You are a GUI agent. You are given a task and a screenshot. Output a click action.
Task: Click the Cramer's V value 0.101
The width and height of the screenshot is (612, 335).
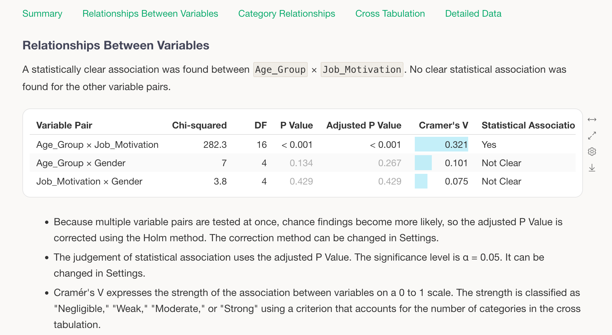pyautogui.click(x=456, y=163)
